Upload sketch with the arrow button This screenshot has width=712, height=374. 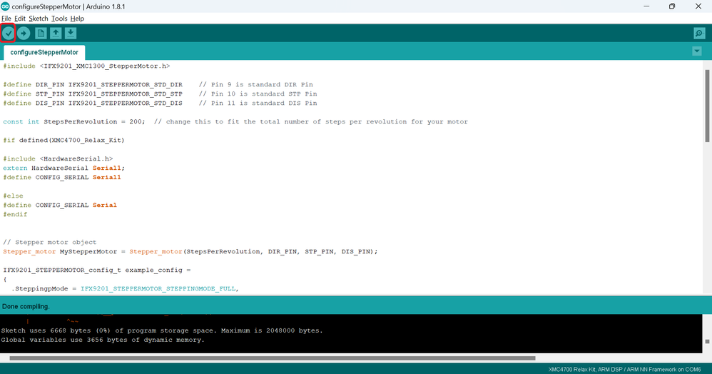(24, 33)
